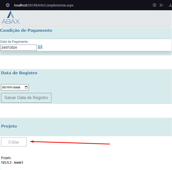Select the localhost URL in address bar
The image size is (172, 170).
point(44,5)
